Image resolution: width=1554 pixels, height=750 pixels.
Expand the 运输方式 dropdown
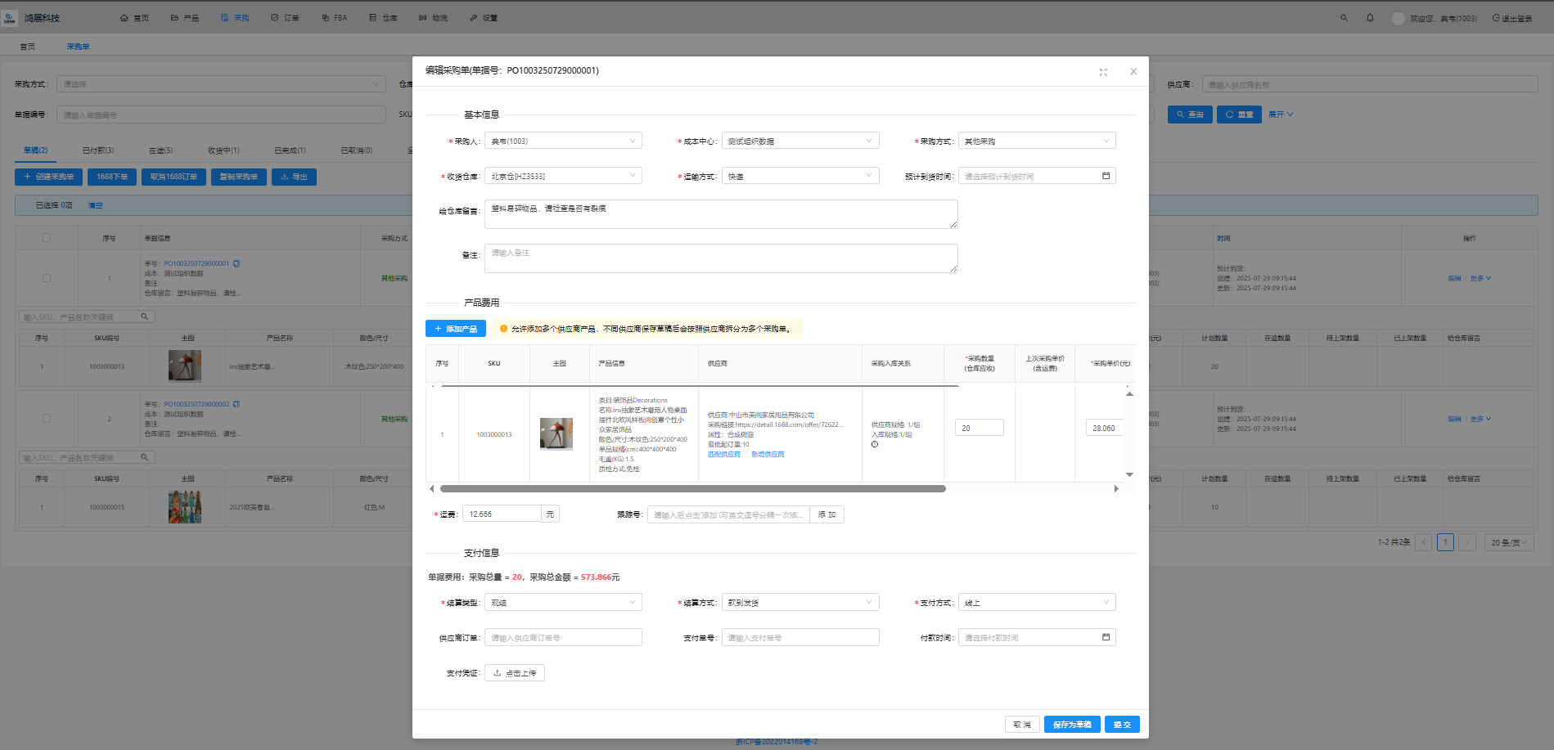click(x=800, y=176)
